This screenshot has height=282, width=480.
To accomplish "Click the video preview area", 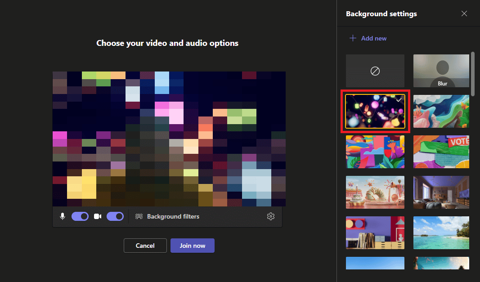I will [x=169, y=139].
